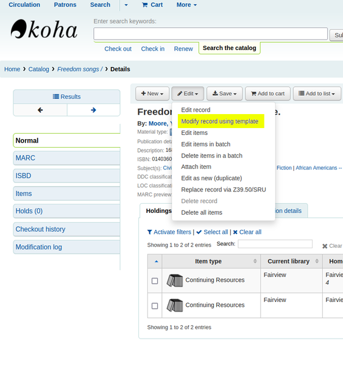Click Clear all link above holdings table
343x366 pixels.
tap(247, 232)
